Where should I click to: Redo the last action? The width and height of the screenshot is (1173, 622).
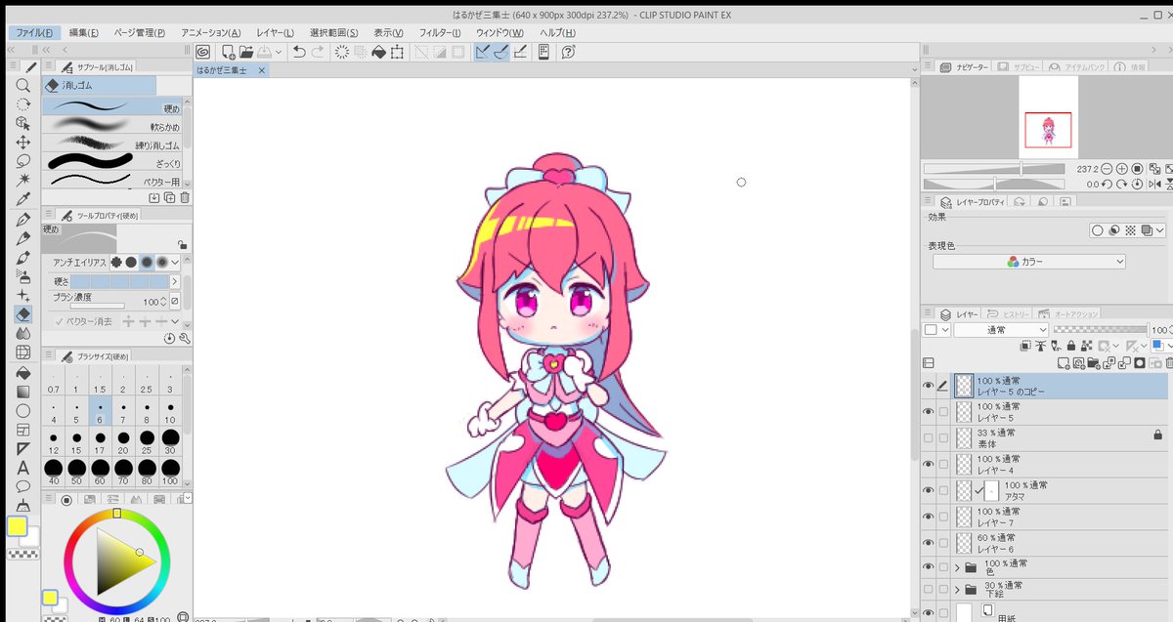(318, 52)
